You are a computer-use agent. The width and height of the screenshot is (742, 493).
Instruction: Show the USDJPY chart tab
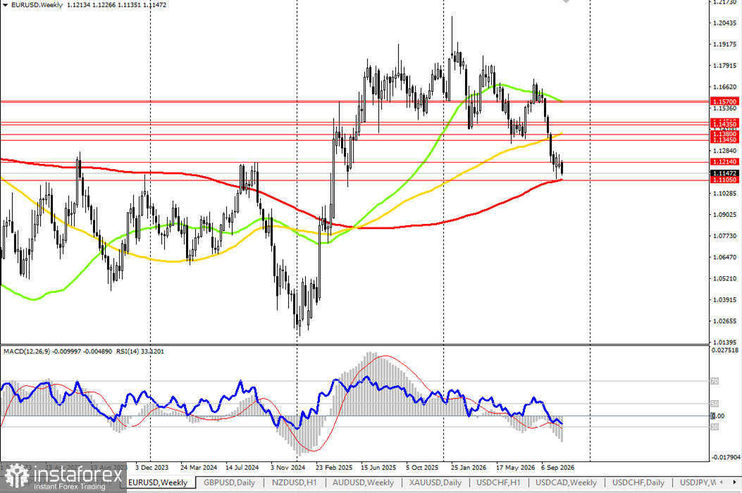698,482
